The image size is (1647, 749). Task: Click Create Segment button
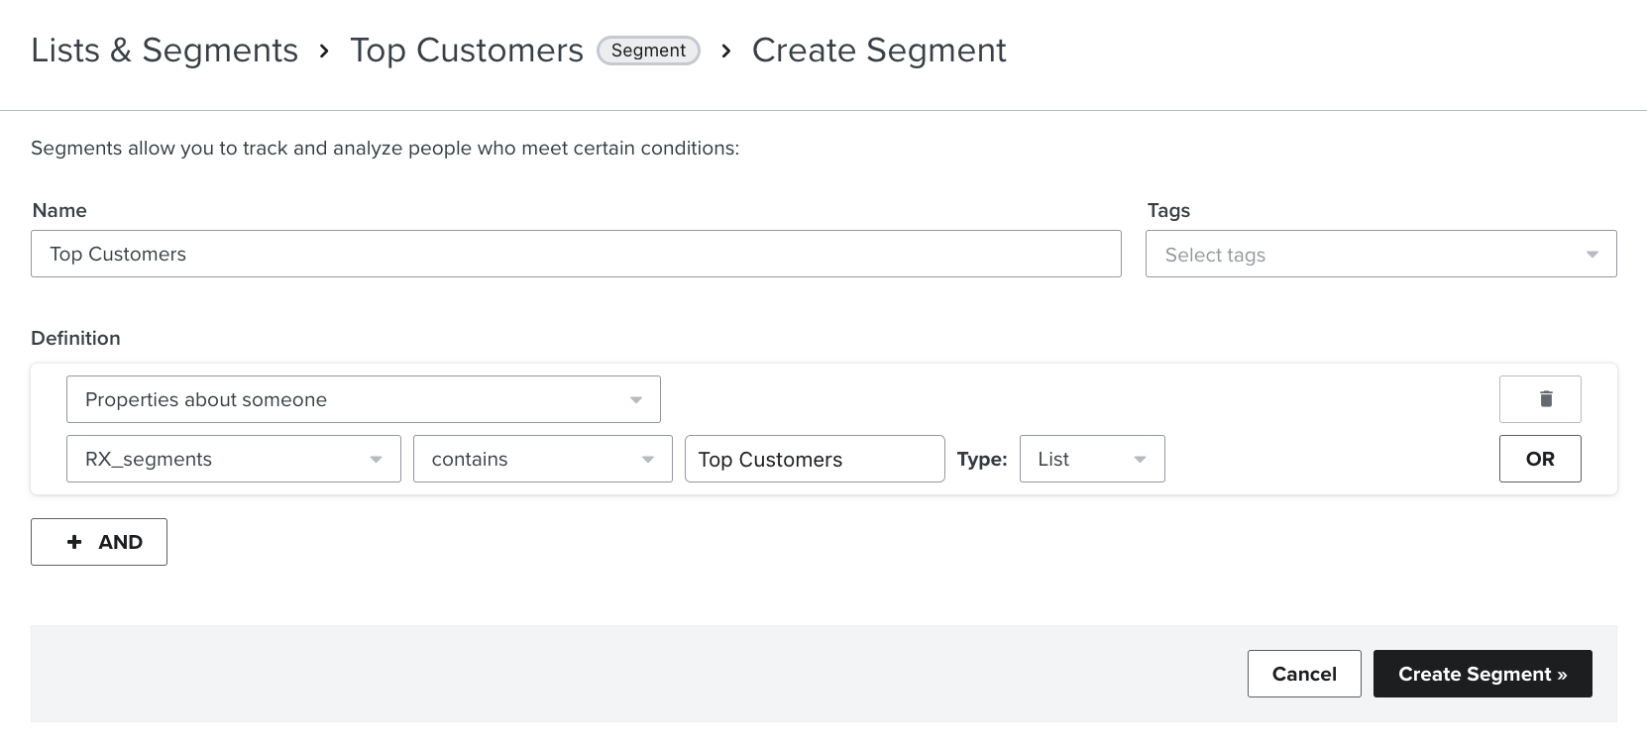(1482, 674)
